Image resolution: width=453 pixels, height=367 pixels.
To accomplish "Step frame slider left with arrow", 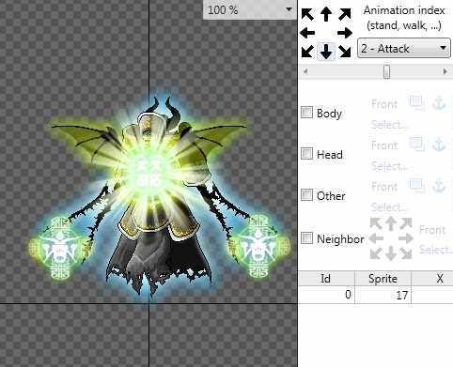I will [x=305, y=71].
